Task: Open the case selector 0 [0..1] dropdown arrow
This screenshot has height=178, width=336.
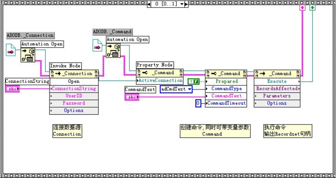Action: [x=182, y=4]
